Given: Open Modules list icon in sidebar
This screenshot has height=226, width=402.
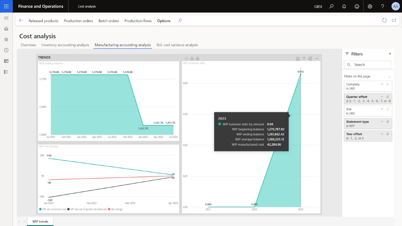Looking at the screenshot, I should point(6,72).
